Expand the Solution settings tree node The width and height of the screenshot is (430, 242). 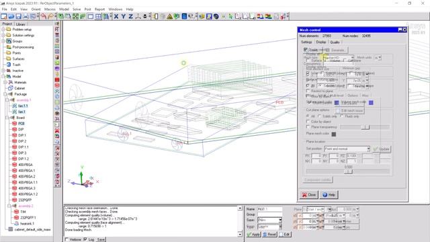(x=3, y=35)
